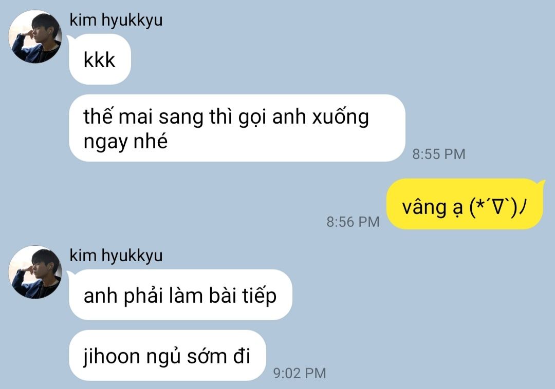Click the word 'sớm' in the final message

pos(207,356)
